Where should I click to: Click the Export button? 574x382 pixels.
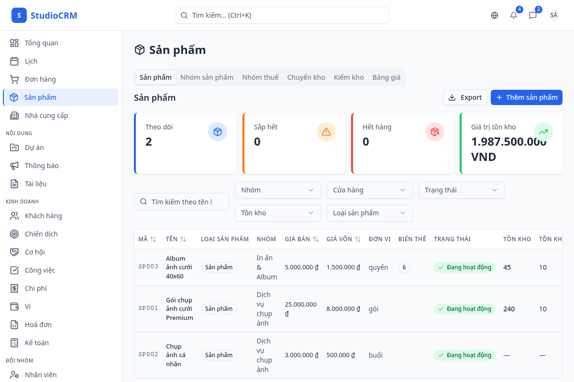pos(465,97)
